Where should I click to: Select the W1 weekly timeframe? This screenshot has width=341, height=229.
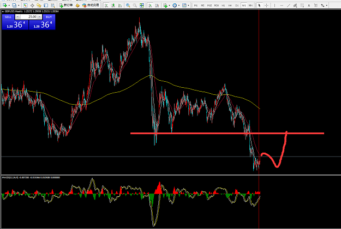tap(244, 5)
